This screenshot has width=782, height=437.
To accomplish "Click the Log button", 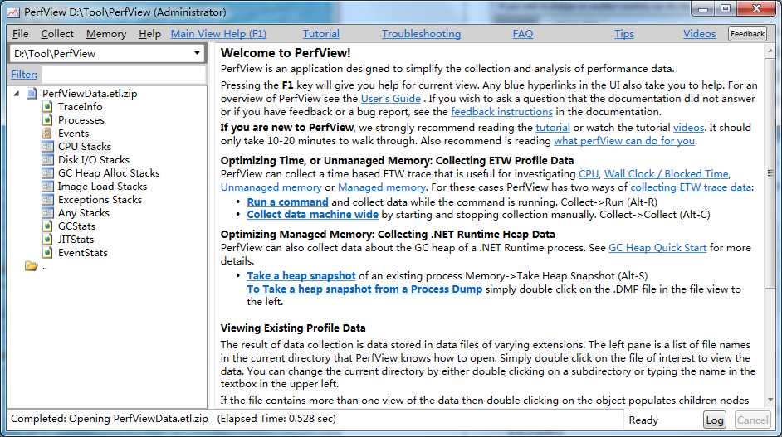I will [715, 420].
